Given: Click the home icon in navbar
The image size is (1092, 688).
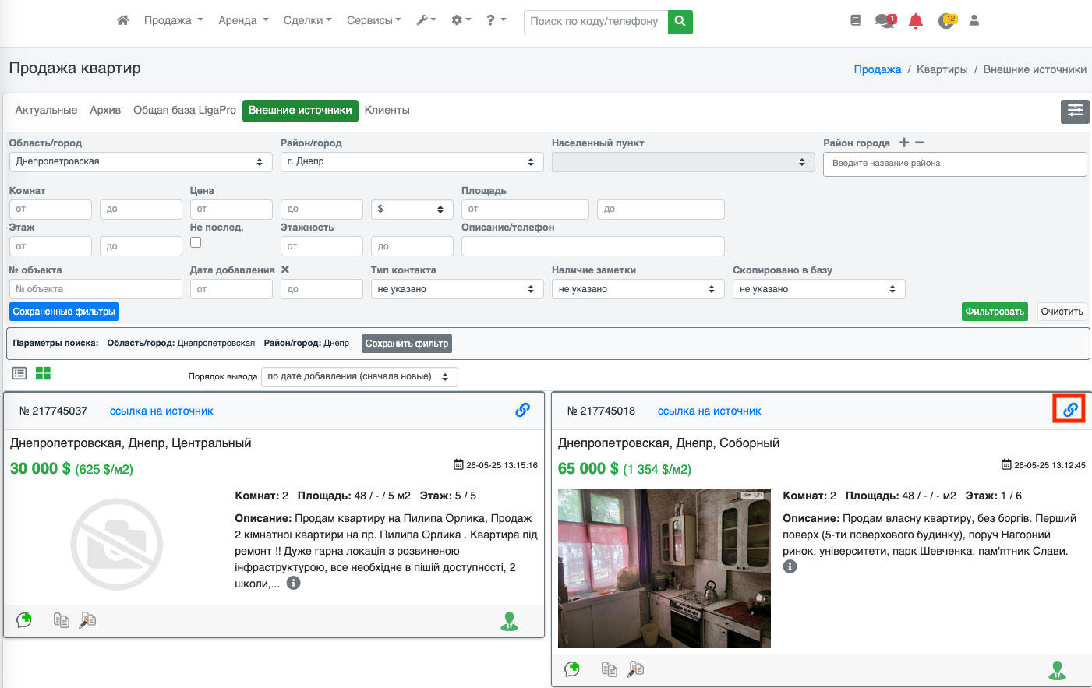Looking at the screenshot, I should pos(122,20).
